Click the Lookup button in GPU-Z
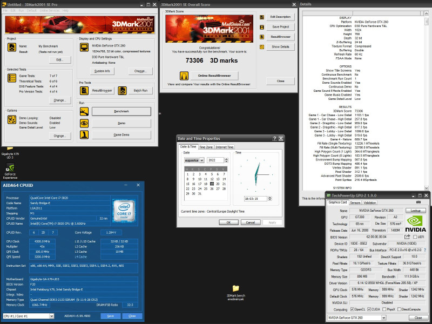 [x=415, y=211]
